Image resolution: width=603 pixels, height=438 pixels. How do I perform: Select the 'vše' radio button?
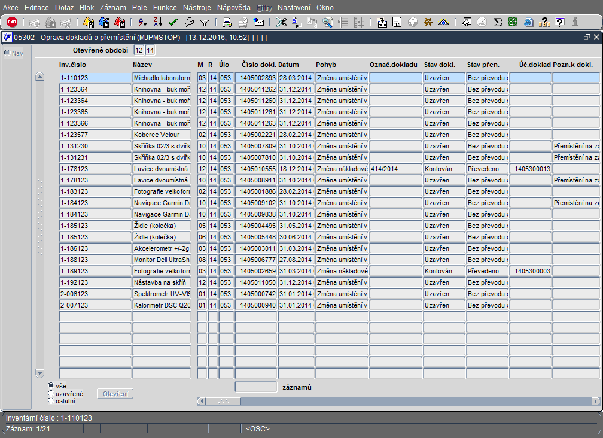pos(50,385)
